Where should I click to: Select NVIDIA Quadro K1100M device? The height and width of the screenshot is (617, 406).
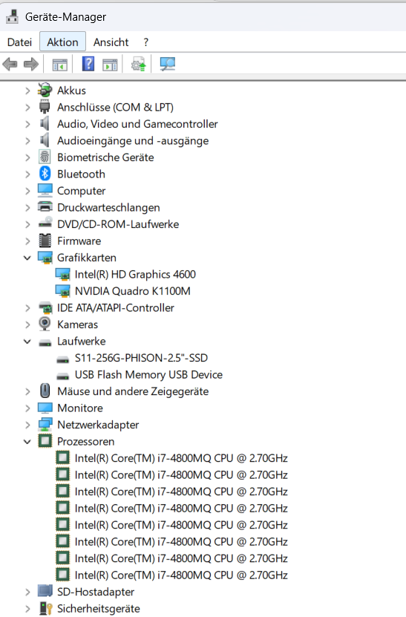click(133, 291)
